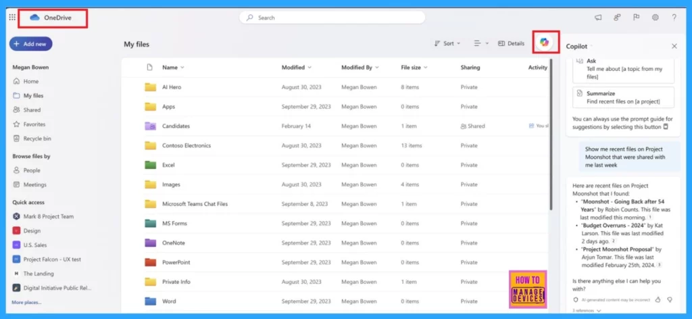Click the Candidates shared folder icon
692x319 pixels.
151,126
